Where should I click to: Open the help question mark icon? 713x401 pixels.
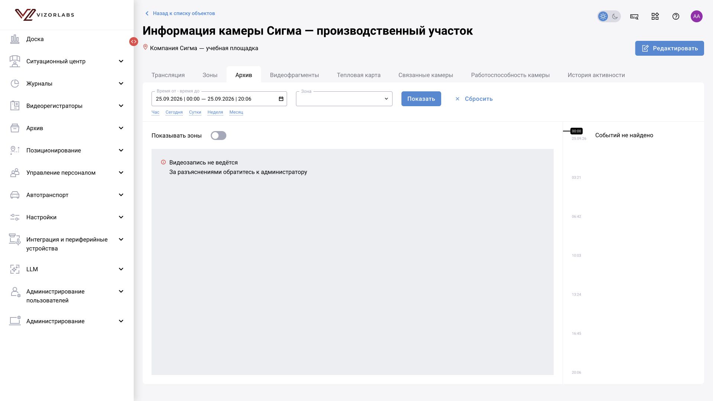pyautogui.click(x=676, y=16)
